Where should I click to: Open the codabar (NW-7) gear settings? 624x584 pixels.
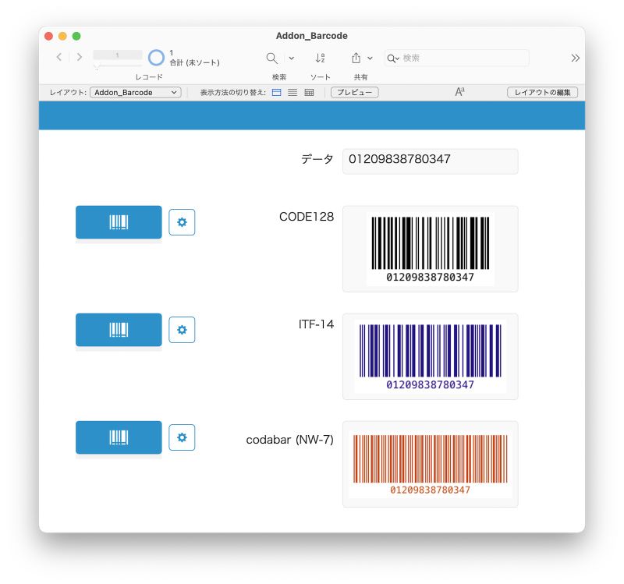click(182, 437)
